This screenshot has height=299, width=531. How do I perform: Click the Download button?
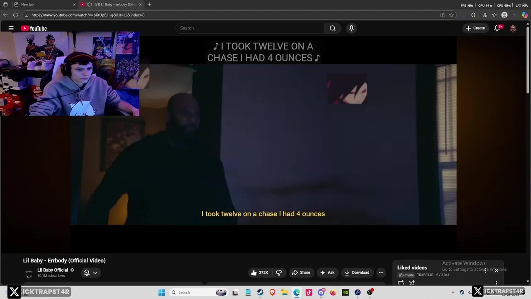[357, 272]
